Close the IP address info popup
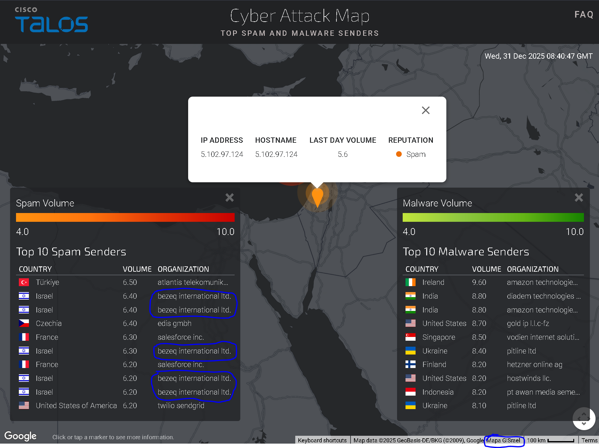This screenshot has height=448, width=599. click(426, 110)
